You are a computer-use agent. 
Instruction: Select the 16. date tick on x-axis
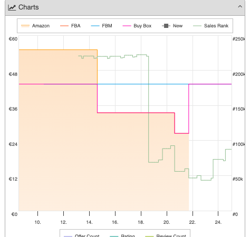point(115,222)
